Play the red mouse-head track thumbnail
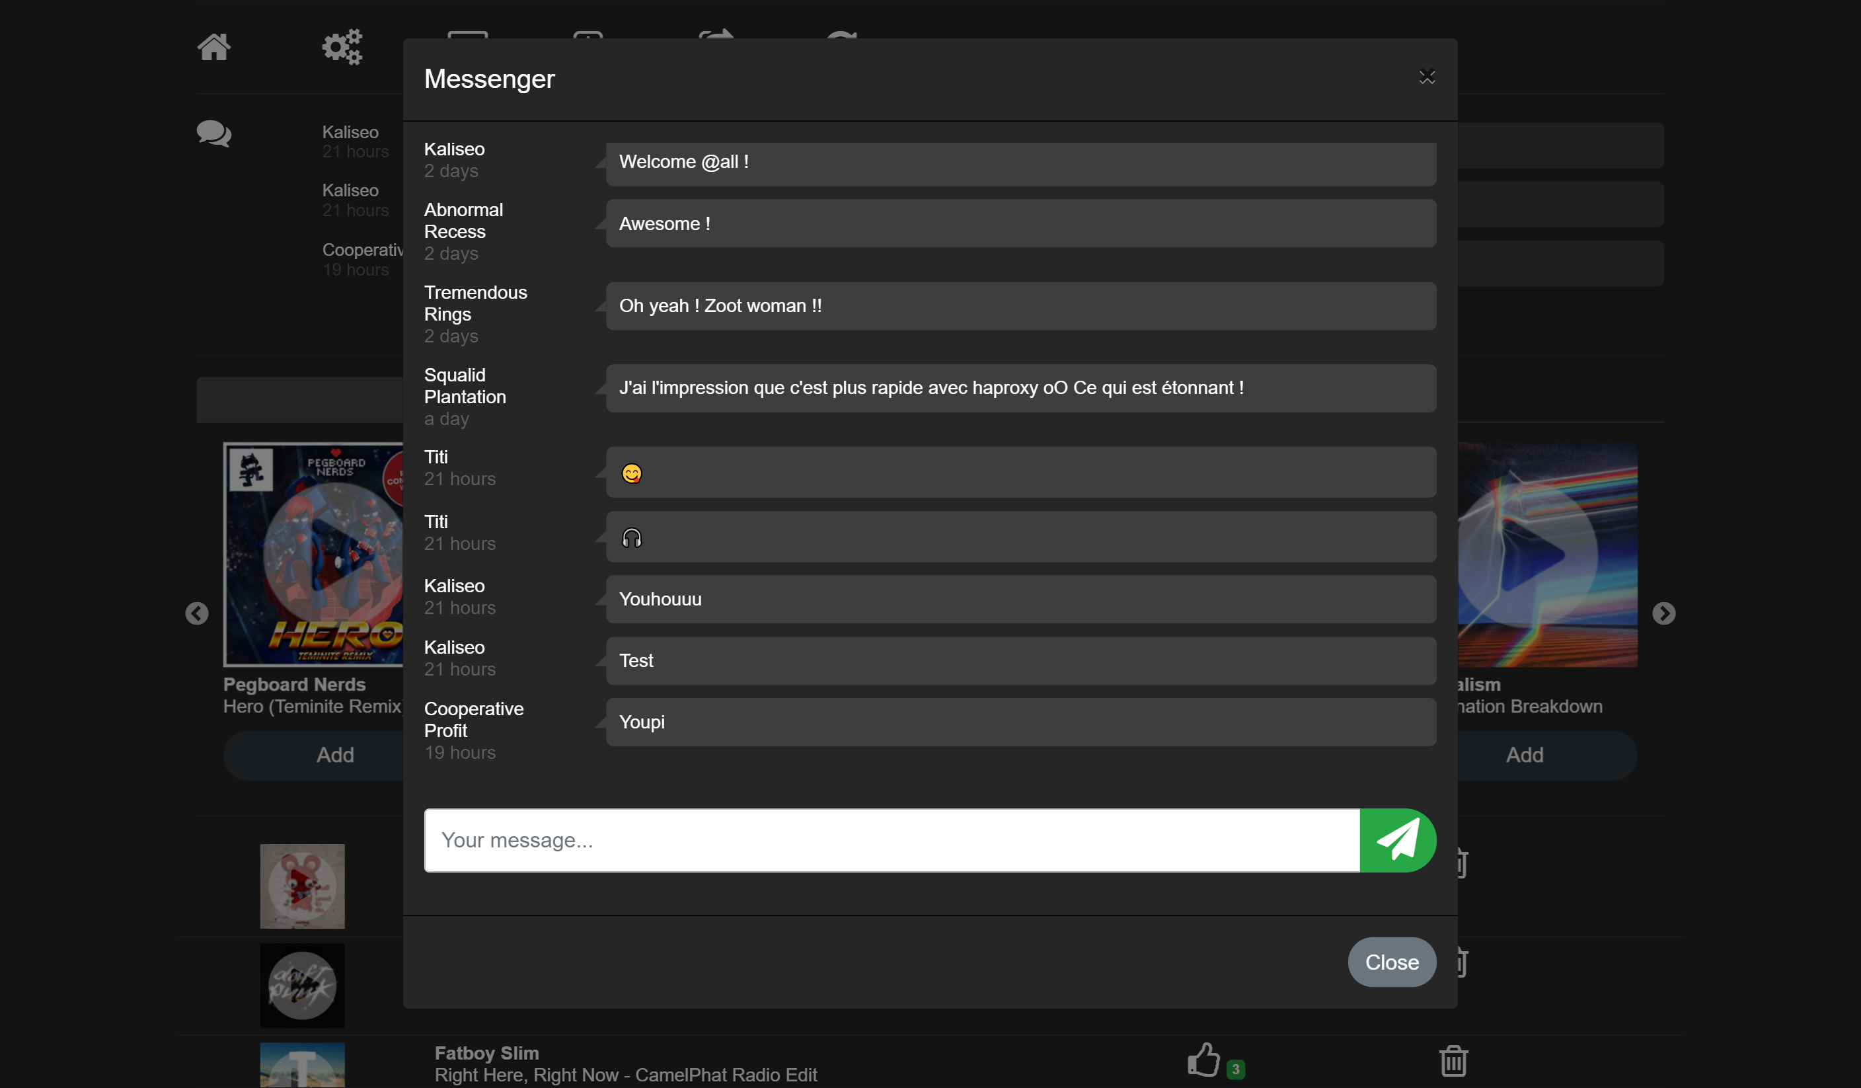The width and height of the screenshot is (1861, 1088). [x=302, y=886]
